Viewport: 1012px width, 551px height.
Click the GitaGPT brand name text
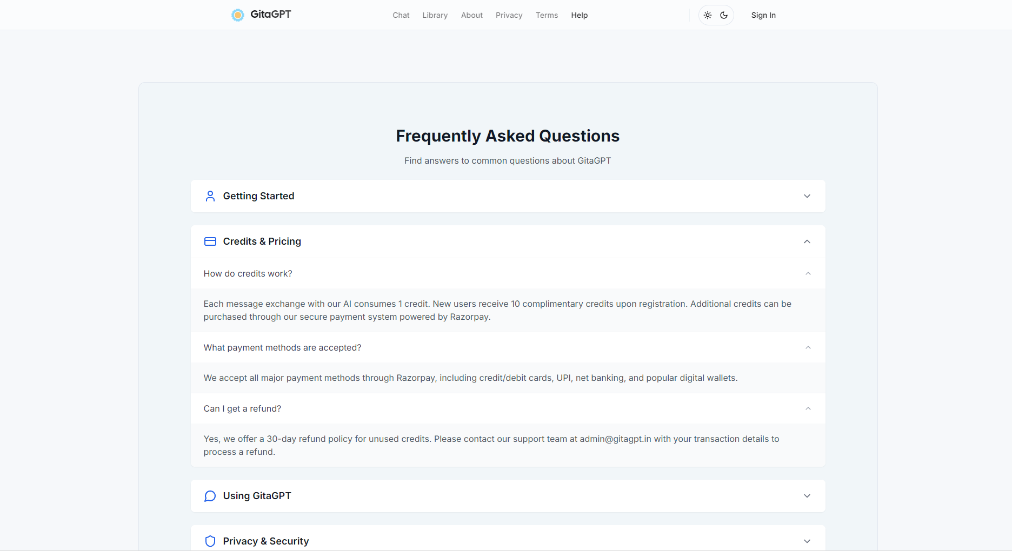[270, 15]
